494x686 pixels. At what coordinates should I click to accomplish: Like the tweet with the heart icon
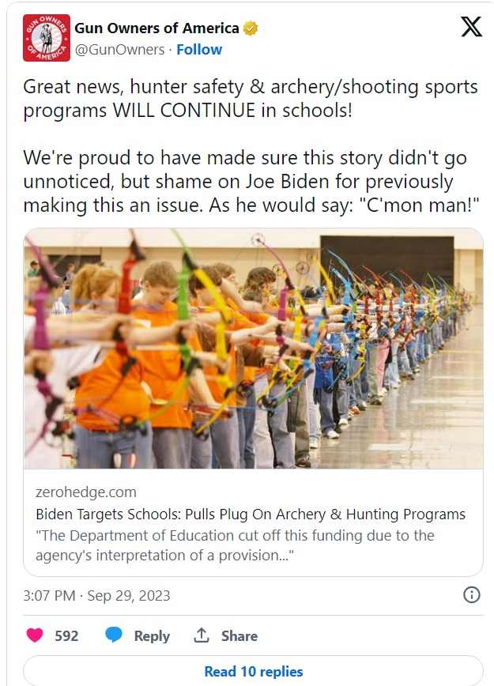click(35, 635)
